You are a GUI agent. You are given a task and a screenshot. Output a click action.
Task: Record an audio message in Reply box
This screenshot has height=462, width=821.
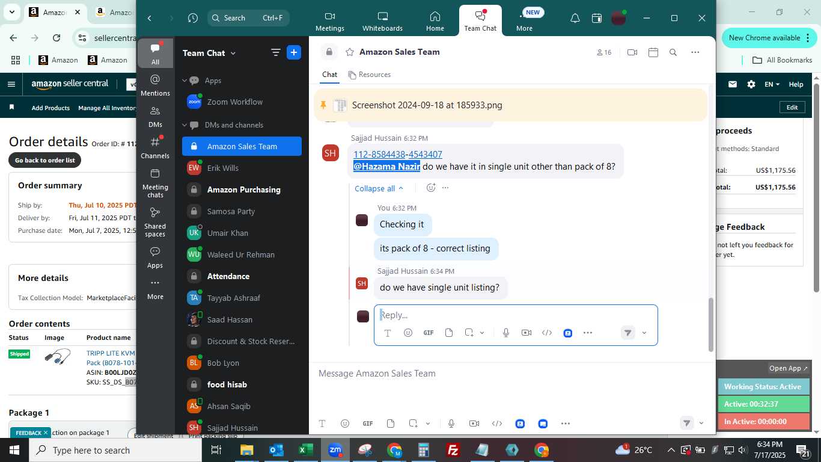point(506,333)
